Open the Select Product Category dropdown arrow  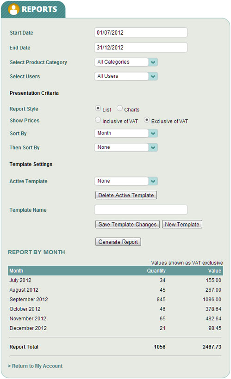(x=153, y=62)
